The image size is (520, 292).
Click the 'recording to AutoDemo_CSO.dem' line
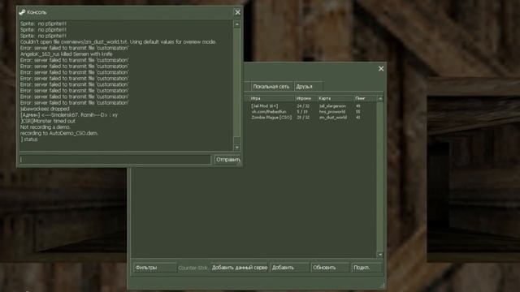59,133
